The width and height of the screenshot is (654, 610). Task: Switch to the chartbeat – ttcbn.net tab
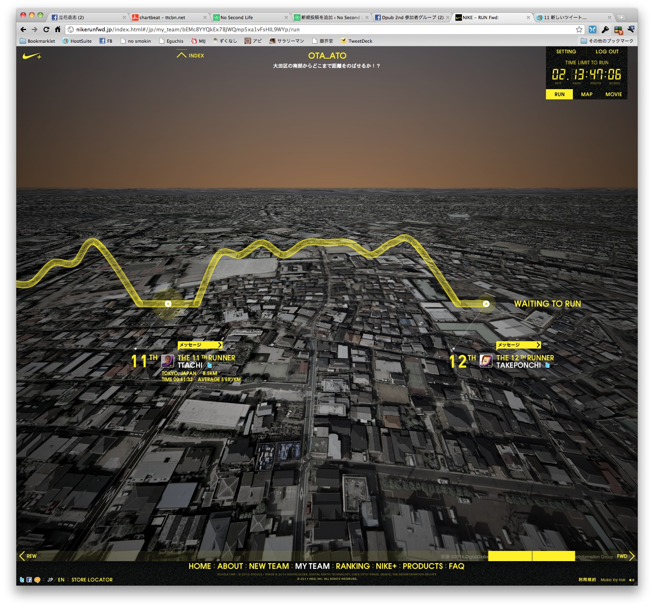pos(169,18)
